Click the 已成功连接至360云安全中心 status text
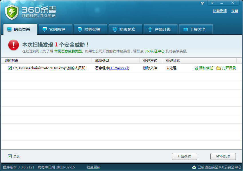 pyautogui.click(x=219, y=167)
